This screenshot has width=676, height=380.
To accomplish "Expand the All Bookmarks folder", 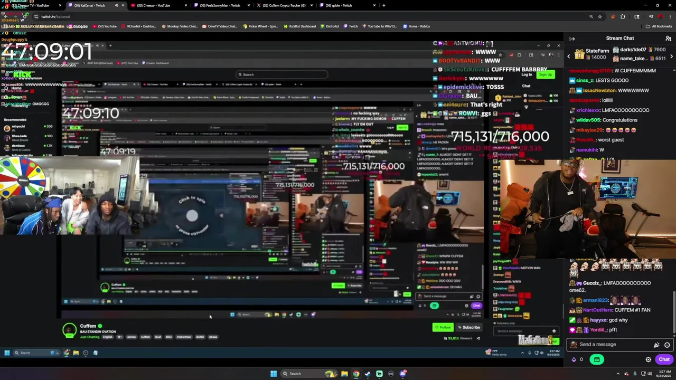I will [x=659, y=26].
